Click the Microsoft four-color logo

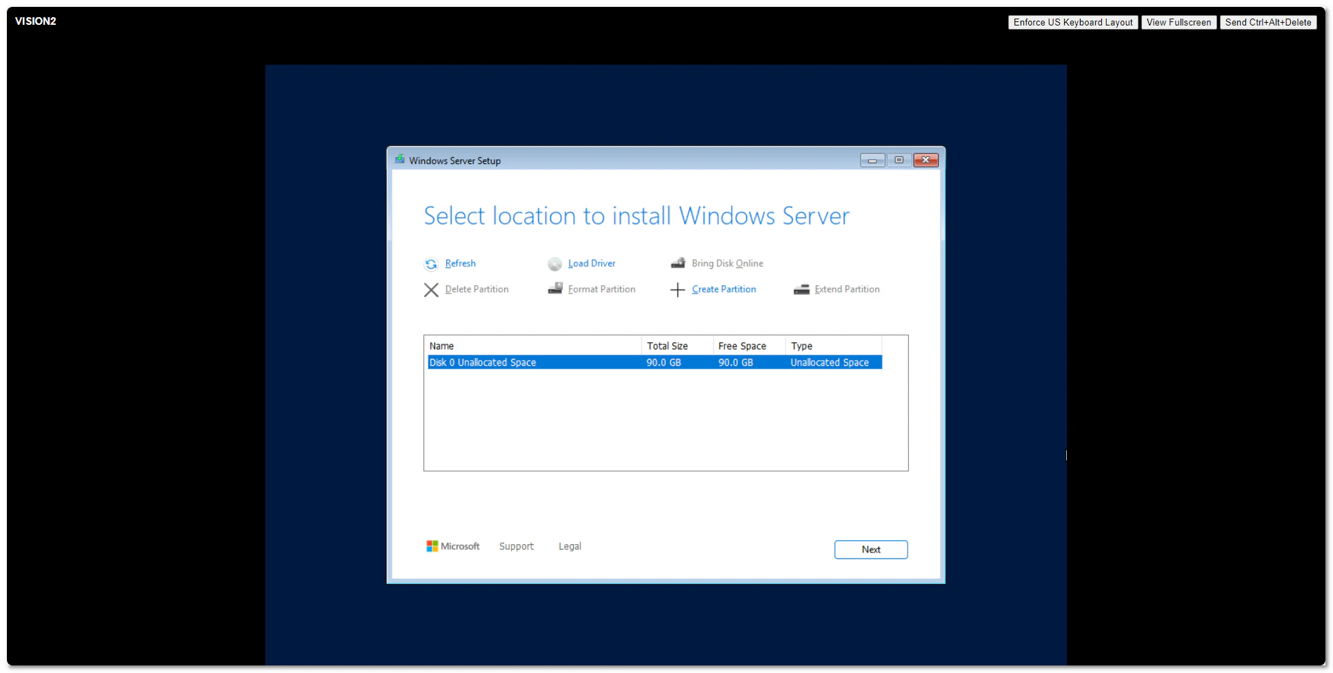click(x=432, y=546)
